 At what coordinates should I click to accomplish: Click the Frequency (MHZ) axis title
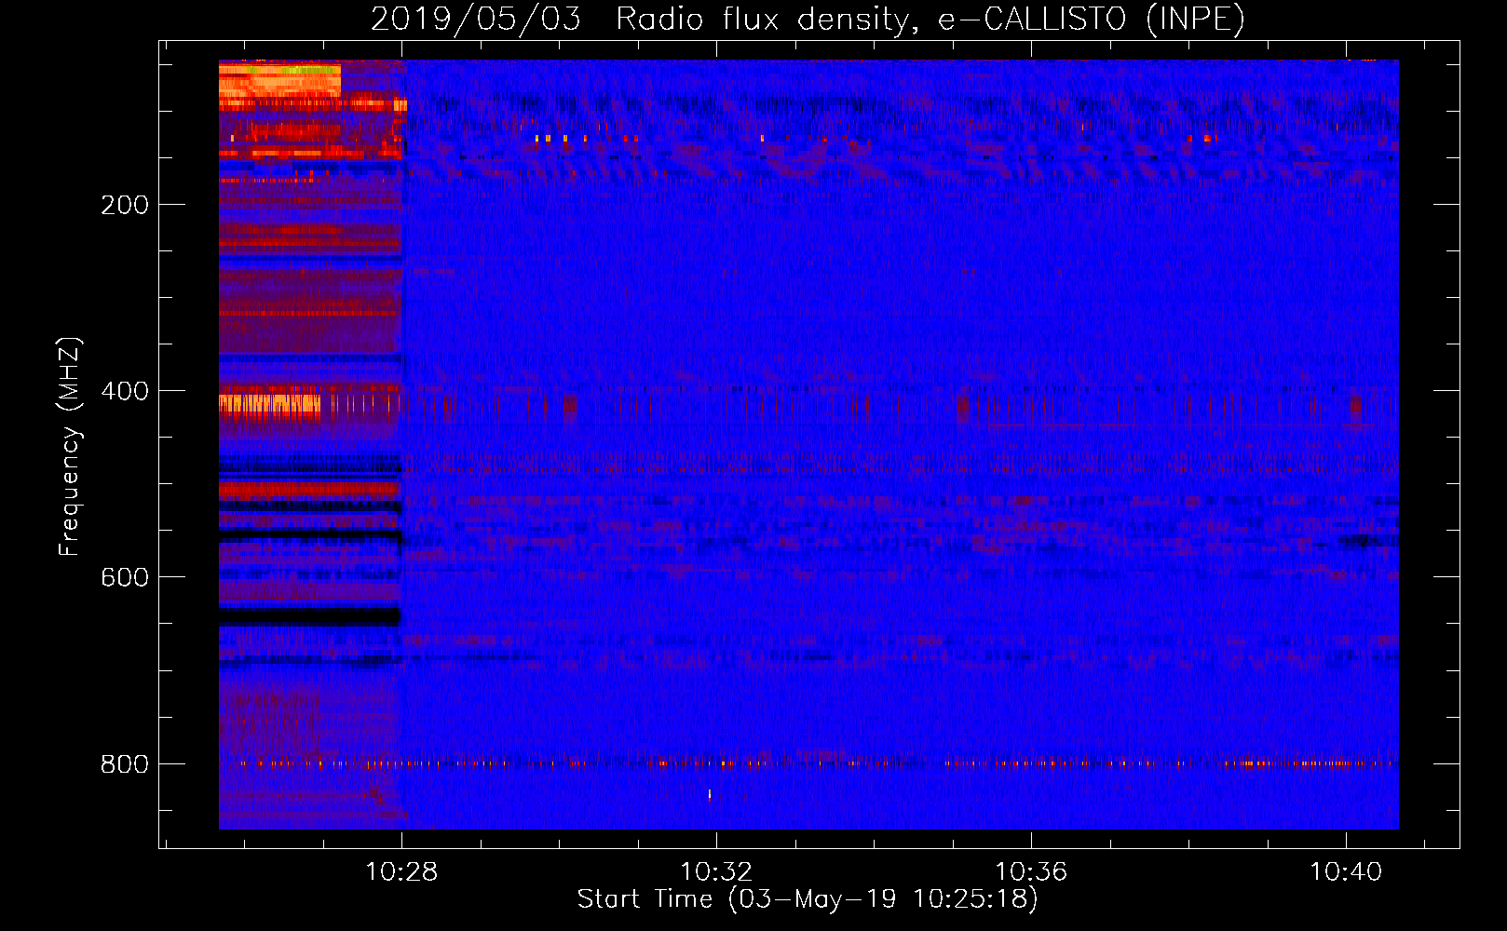[70, 447]
